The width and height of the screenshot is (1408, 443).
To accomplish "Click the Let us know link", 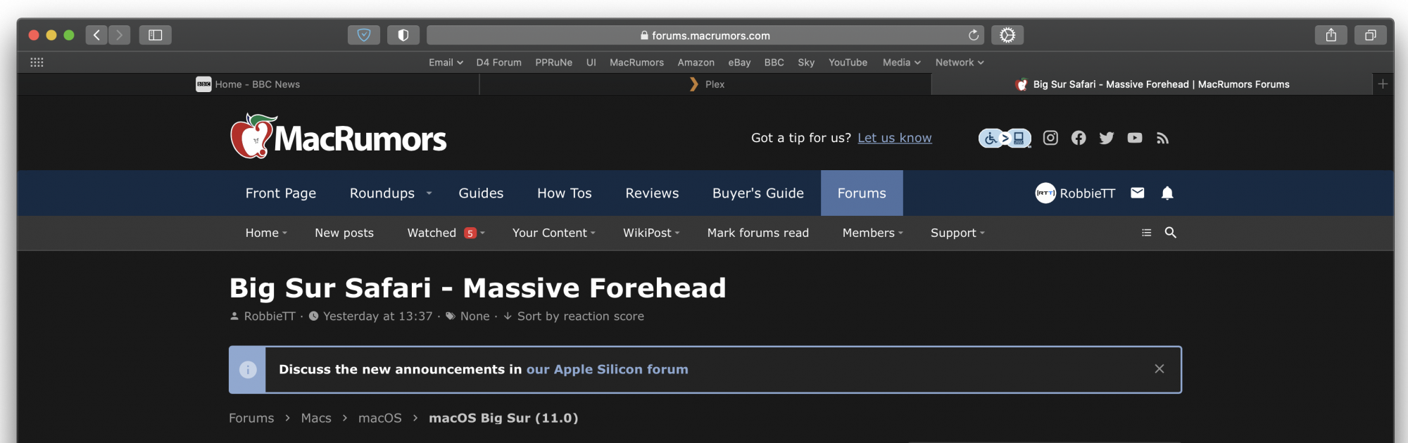I will pyautogui.click(x=895, y=138).
